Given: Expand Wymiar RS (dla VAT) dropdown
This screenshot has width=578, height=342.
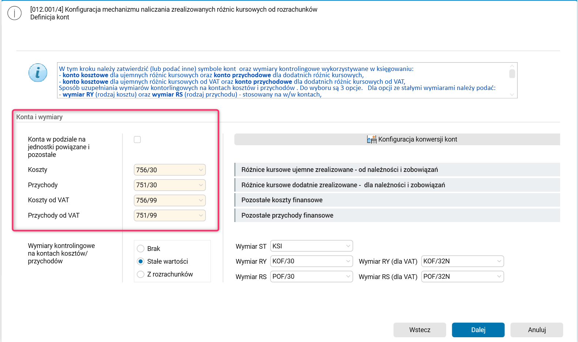Looking at the screenshot, I should (499, 277).
